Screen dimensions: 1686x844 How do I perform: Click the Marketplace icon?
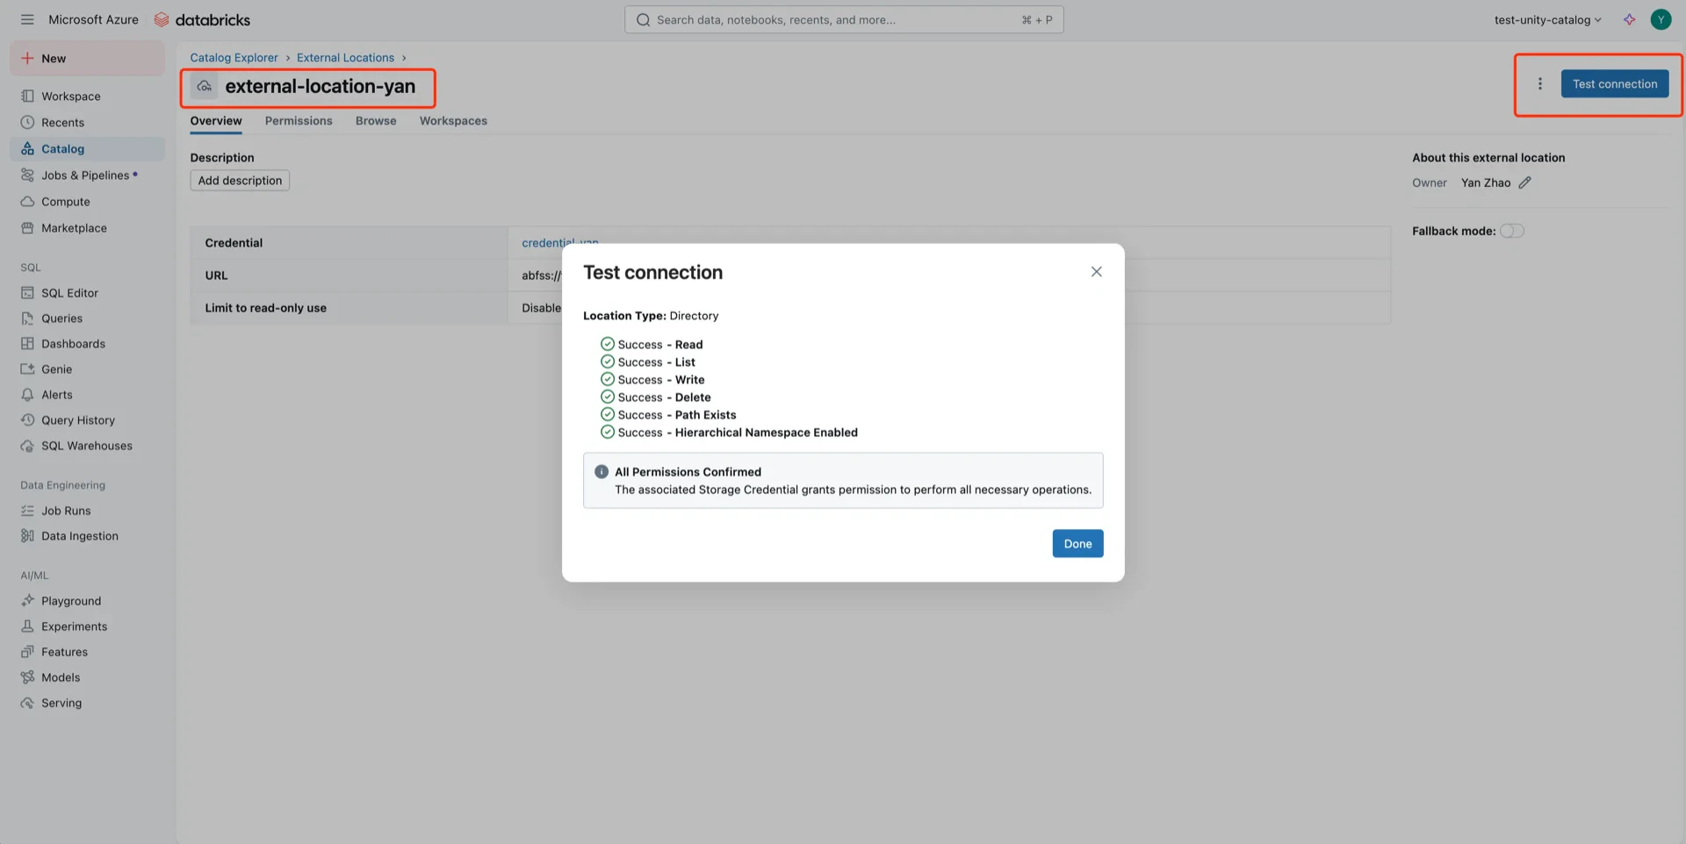coord(27,228)
